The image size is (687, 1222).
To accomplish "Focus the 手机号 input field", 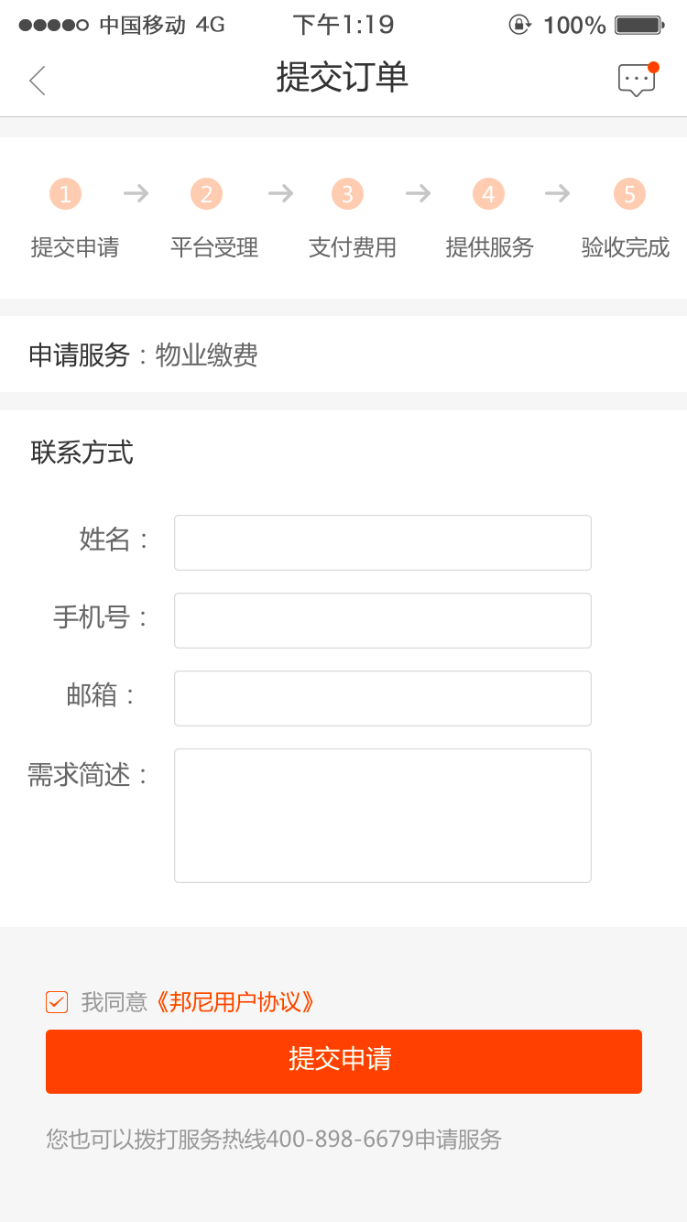I will tap(383, 620).
